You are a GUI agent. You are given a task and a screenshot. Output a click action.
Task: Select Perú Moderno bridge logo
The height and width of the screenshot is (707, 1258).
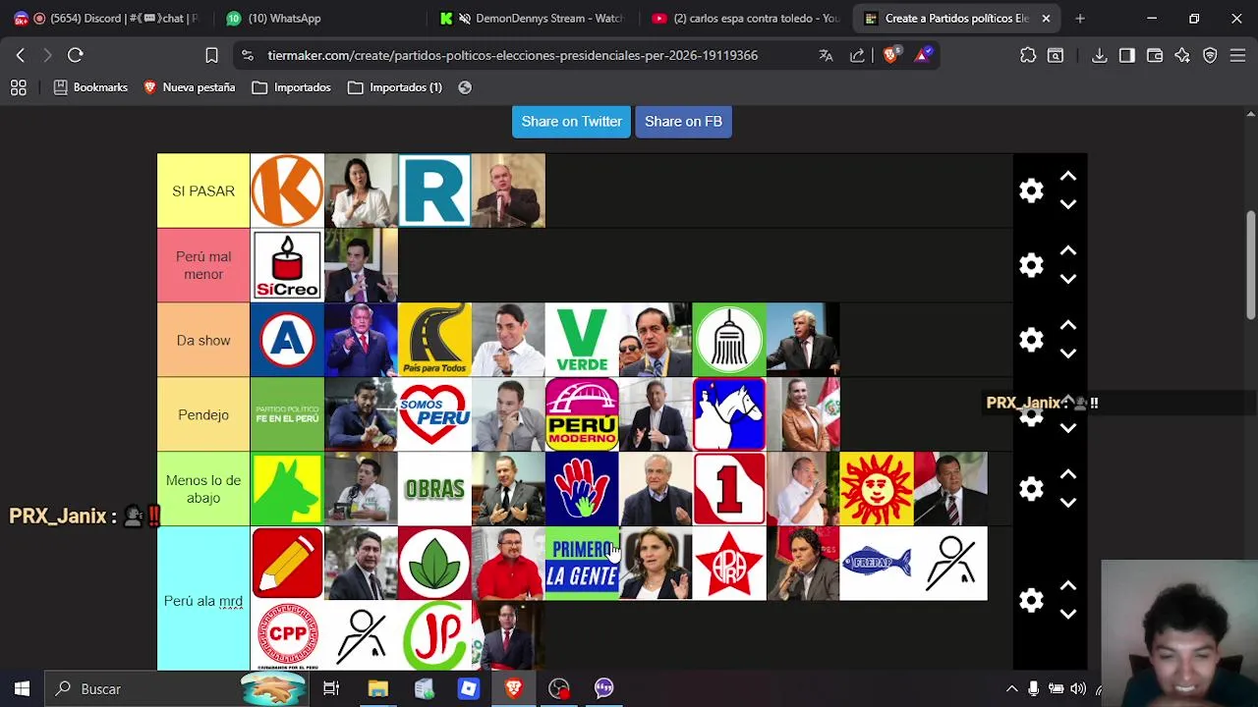coord(582,414)
